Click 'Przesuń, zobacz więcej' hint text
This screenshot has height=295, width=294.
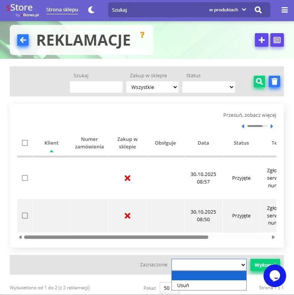pyautogui.click(x=250, y=115)
